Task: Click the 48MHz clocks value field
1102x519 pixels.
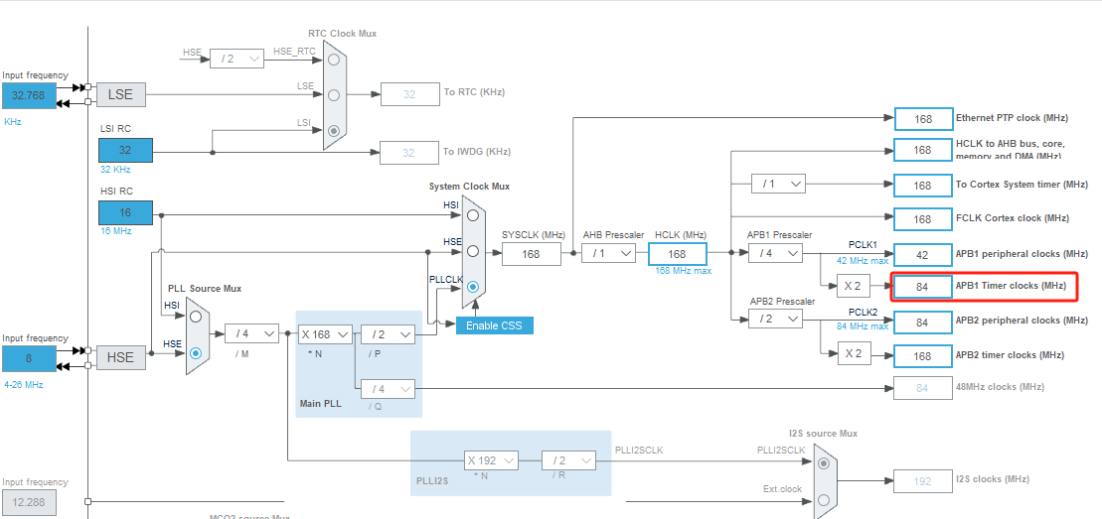Action: (923, 388)
